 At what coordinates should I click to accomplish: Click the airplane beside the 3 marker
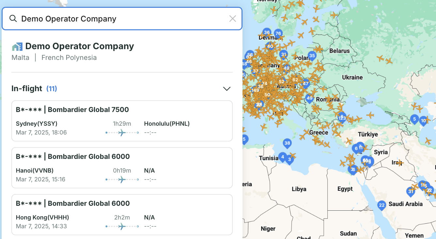[x=292, y=156]
